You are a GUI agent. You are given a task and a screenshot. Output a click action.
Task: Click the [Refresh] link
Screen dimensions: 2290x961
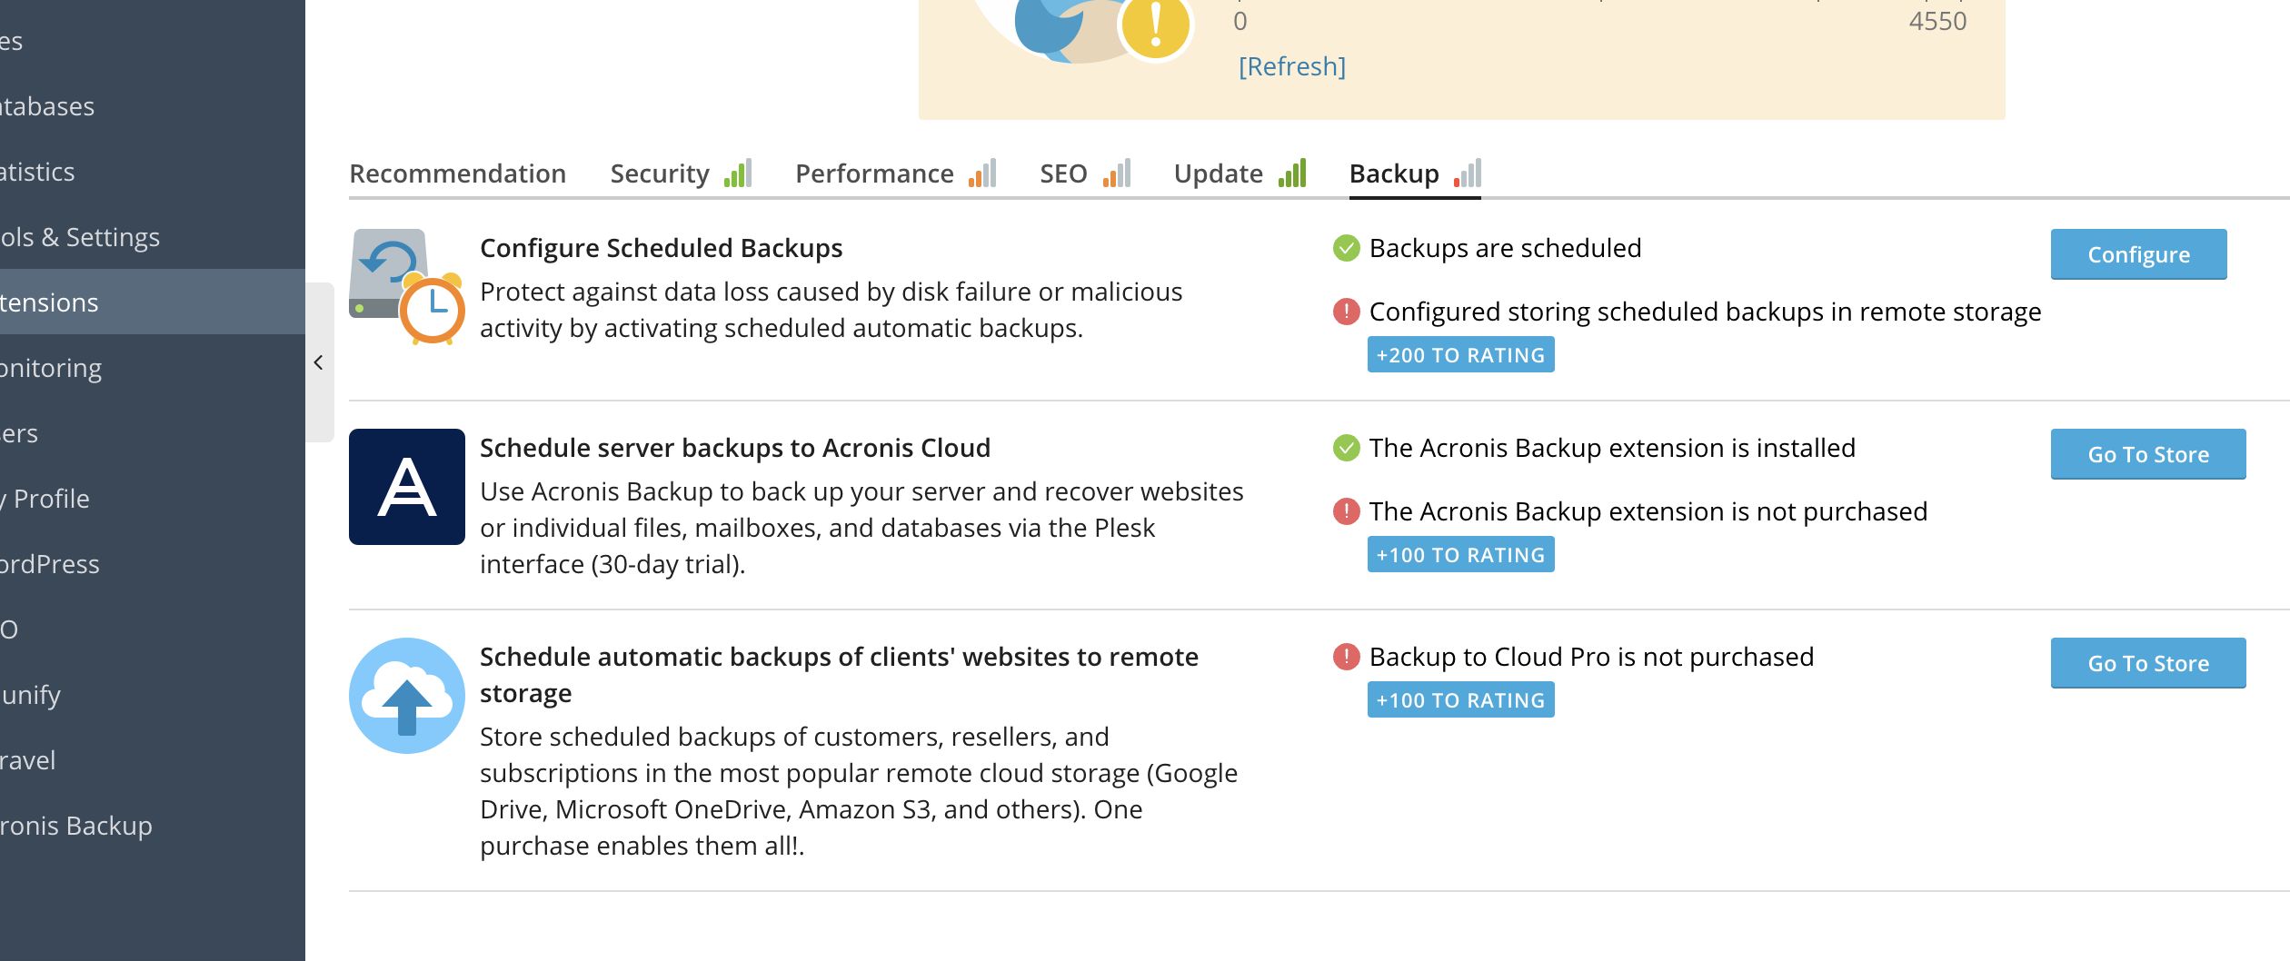tap(1292, 66)
